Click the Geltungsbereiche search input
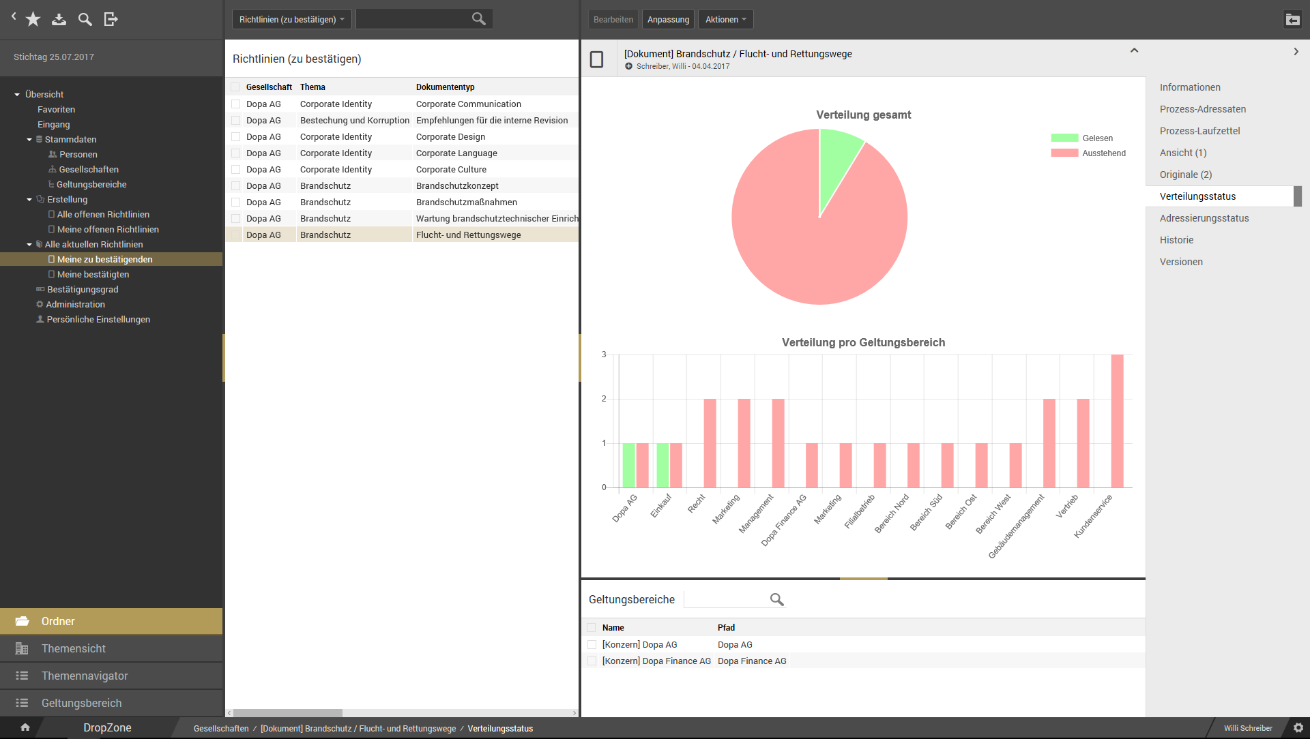This screenshot has width=1310, height=739. [725, 599]
